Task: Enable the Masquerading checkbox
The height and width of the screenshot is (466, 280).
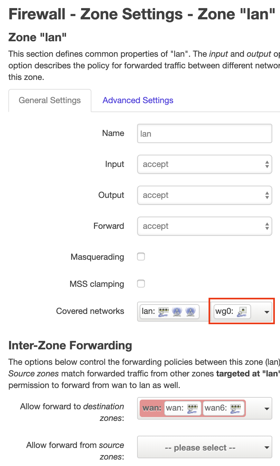Action: (141, 257)
